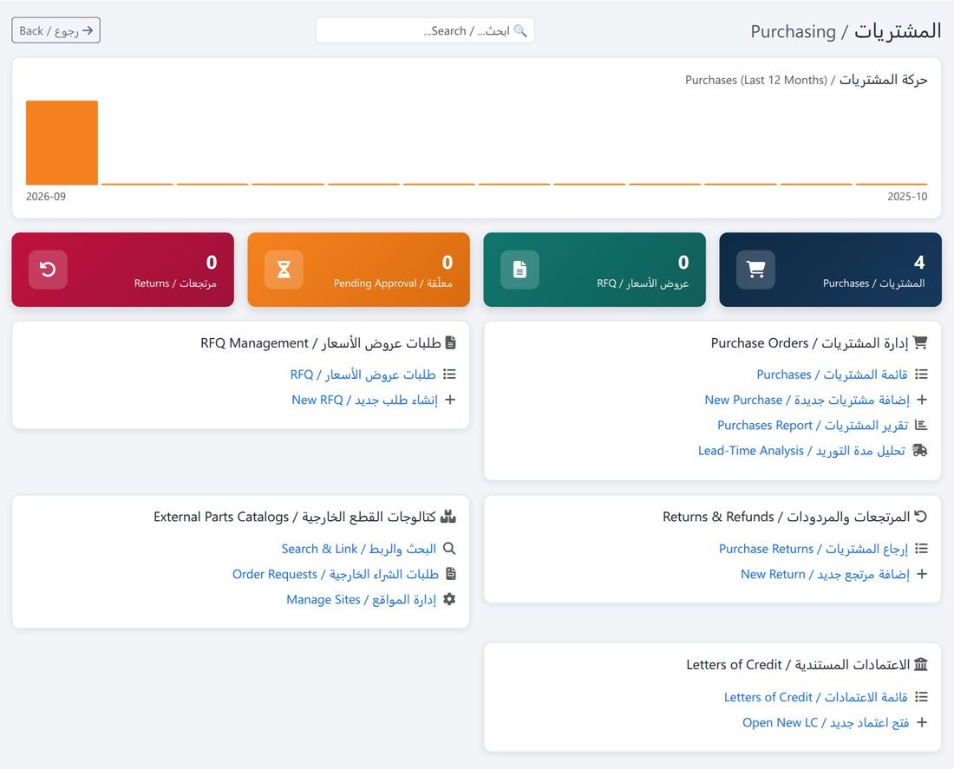This screenshot has width=954, height=769.
Task: Click bank icon beside Letters of Credit heading
Action: (x=920, y=664)
